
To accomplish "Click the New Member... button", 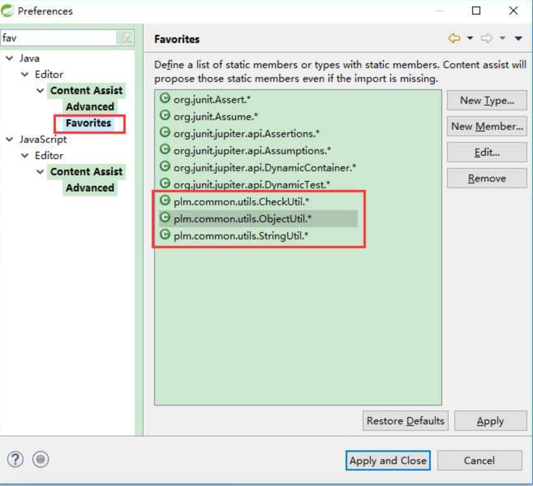I will pyautogui.click(x=487, y=126).
